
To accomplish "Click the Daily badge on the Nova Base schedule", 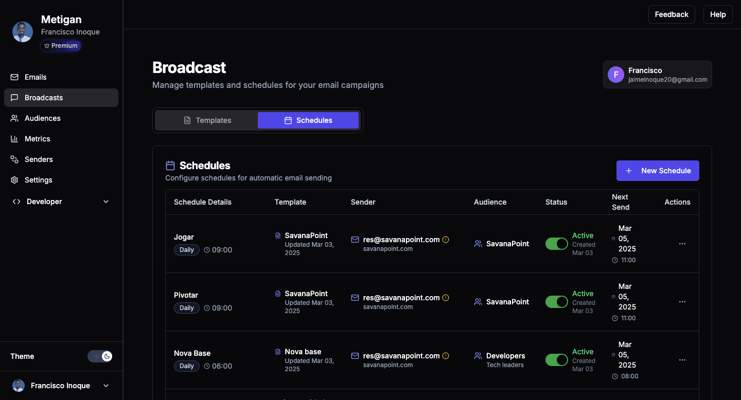I will (187, 366).
